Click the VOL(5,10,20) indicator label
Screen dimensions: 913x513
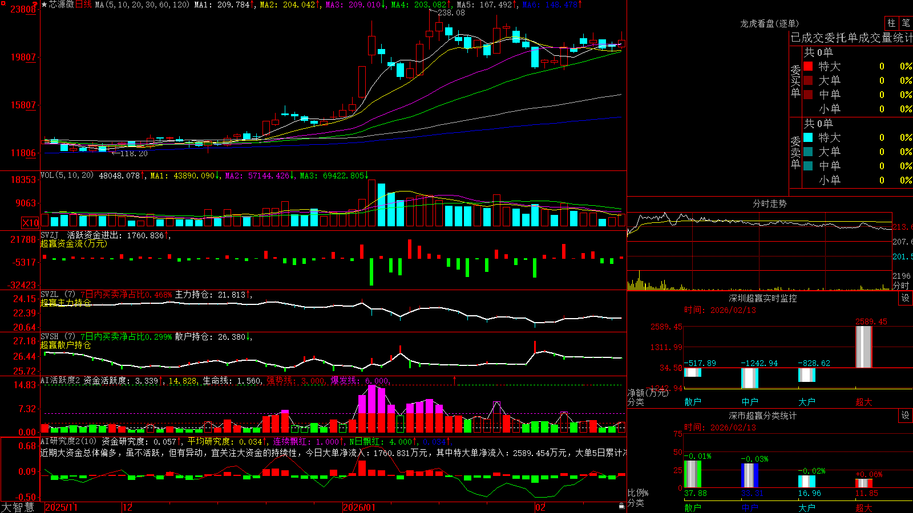pyautogui.click(x=67, y=176)
